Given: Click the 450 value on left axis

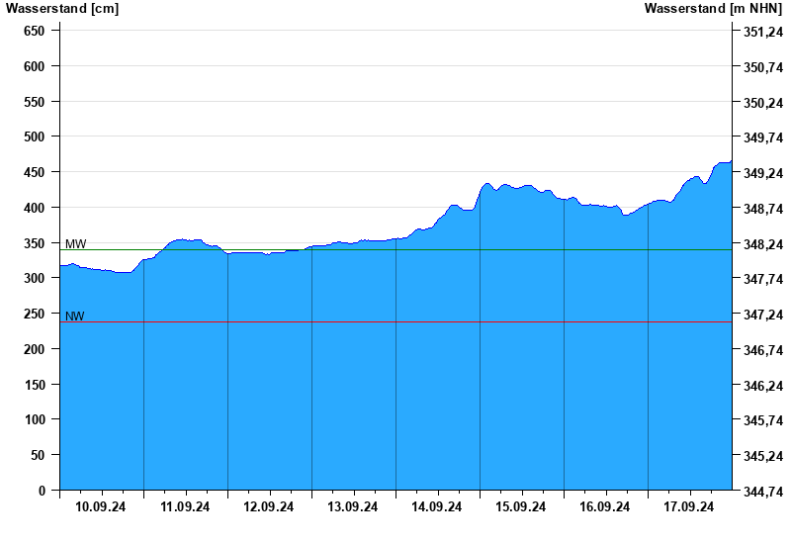Looking at the screenshot, I should [x=35, y=172].
